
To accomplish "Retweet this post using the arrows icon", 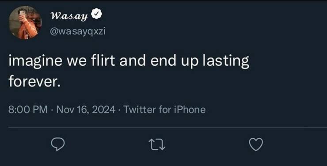I will pos(157,145).
